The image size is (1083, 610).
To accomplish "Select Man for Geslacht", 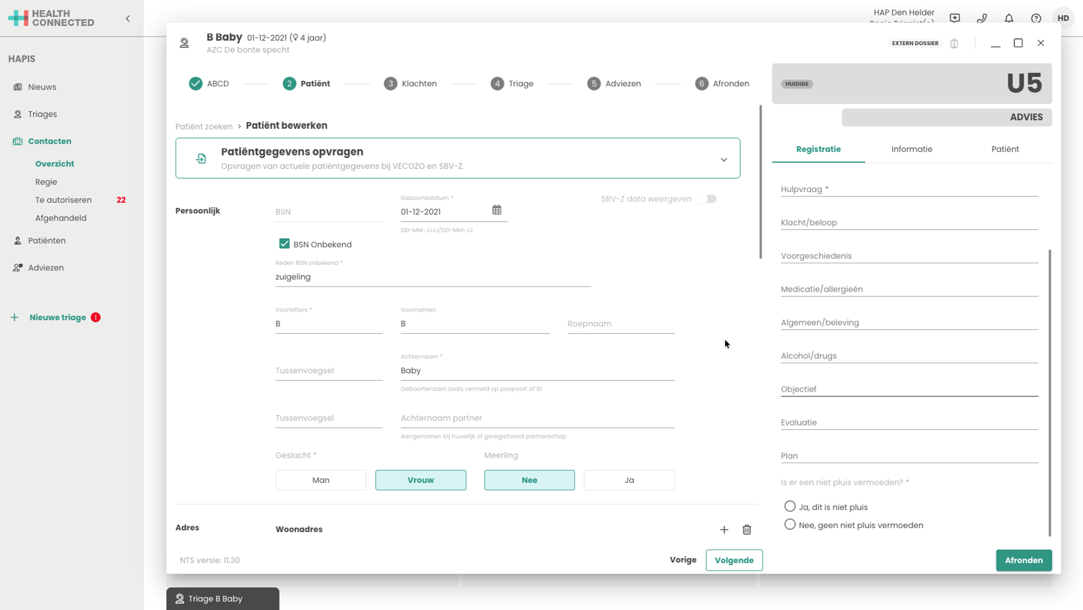I will [x=321, y=480].
